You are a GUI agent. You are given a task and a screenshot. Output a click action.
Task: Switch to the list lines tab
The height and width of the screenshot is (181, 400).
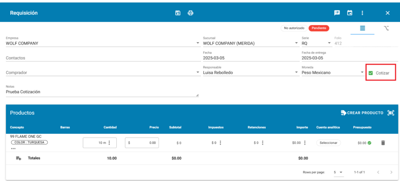[362, 28]
